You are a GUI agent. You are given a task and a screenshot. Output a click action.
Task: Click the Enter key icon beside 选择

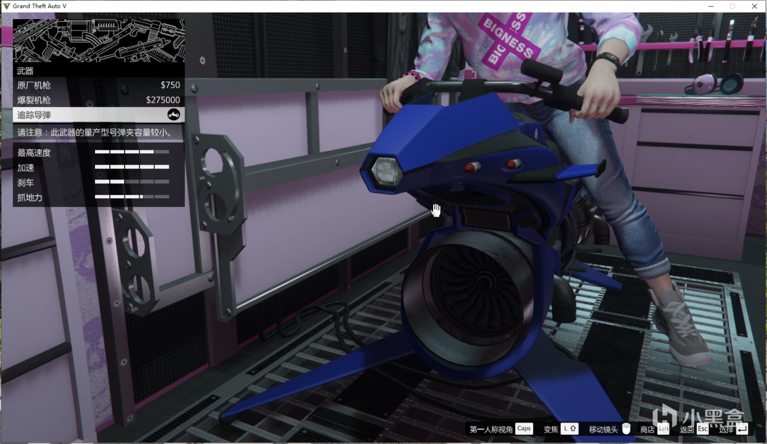(x=742, y=429)
